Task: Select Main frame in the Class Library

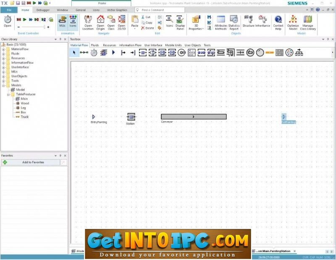Action: click(x=24, y=99)
